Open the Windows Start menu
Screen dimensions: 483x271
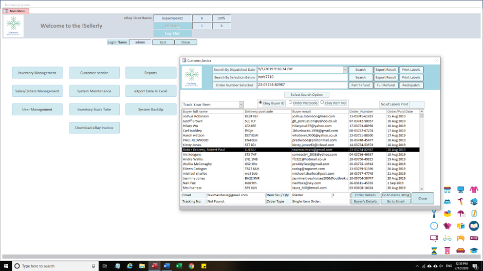[x=6, y=266]
